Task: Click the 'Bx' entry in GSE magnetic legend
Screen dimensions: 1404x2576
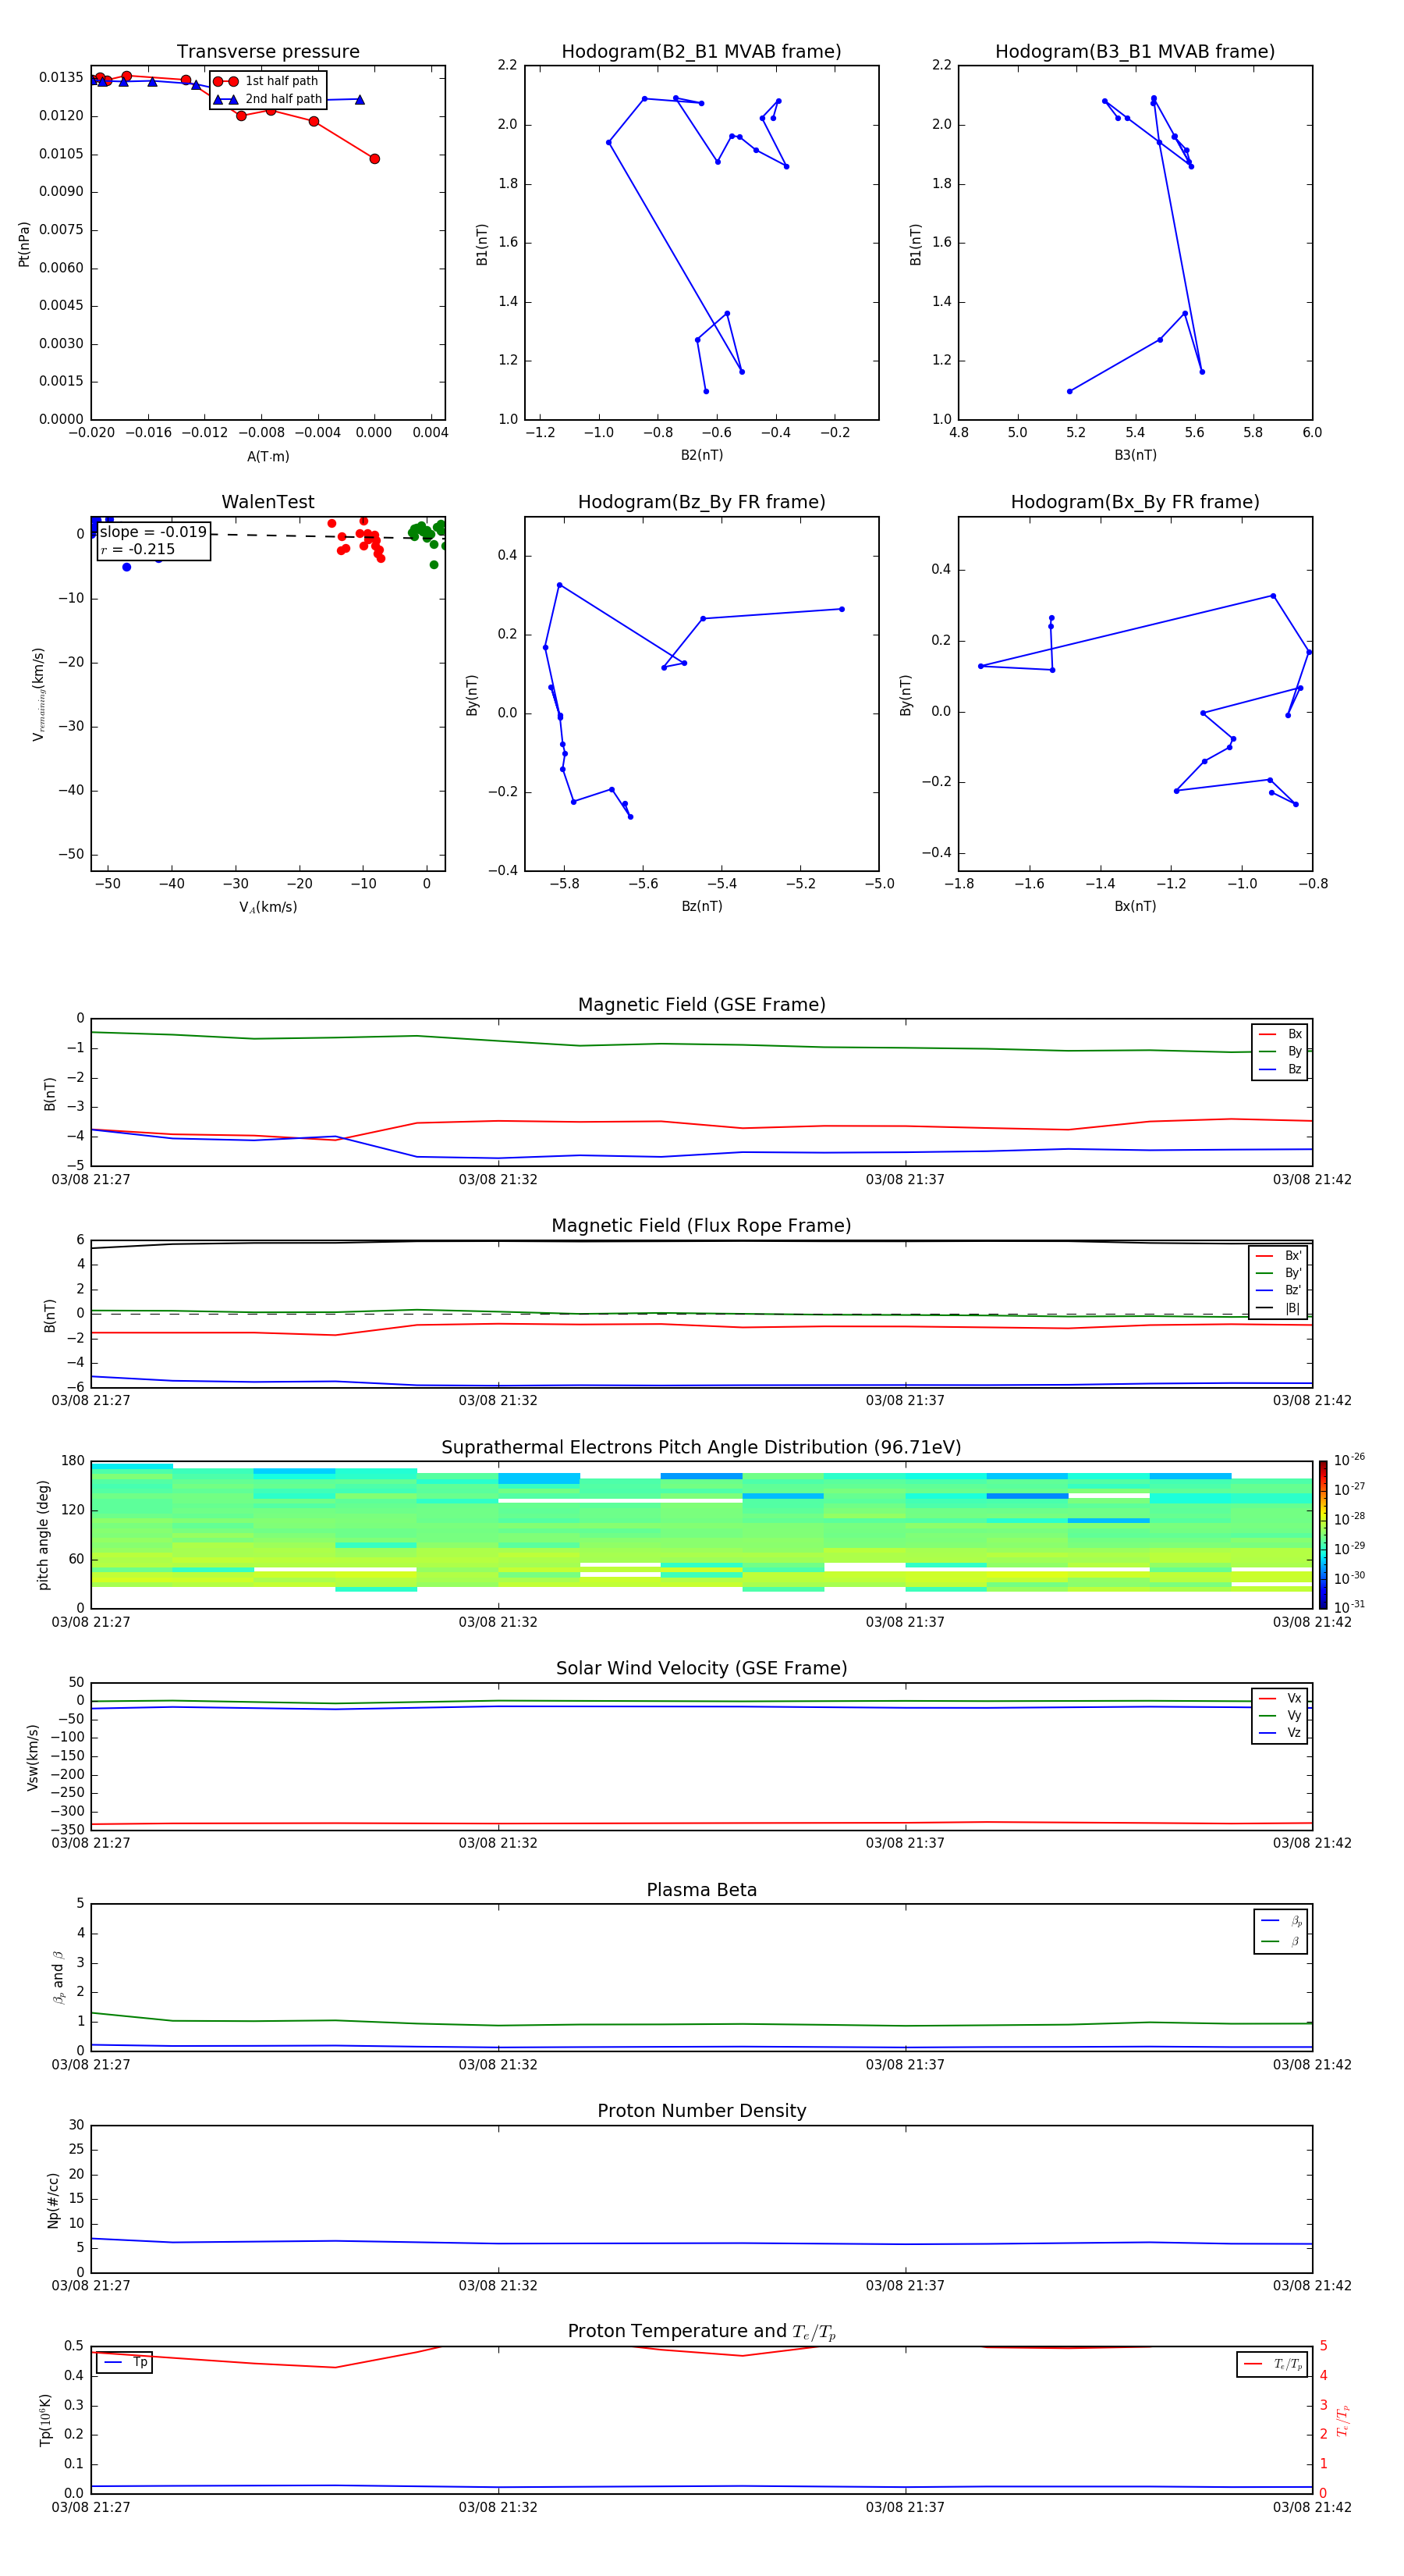Action: 1280,1034
